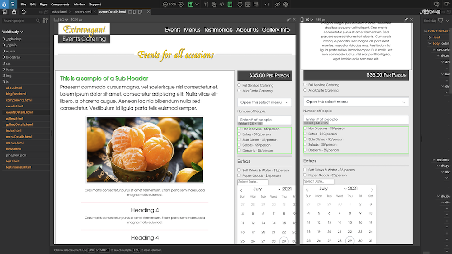
Task: Click the save/print icon in toolbar
Action: [14, 12]
